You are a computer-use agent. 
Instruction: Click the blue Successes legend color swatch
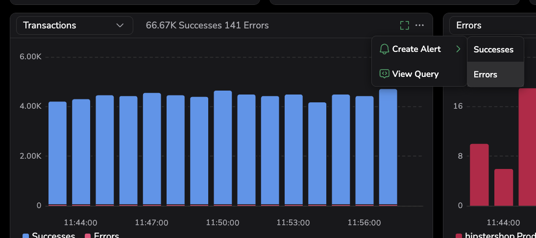(x=26, y=237)
